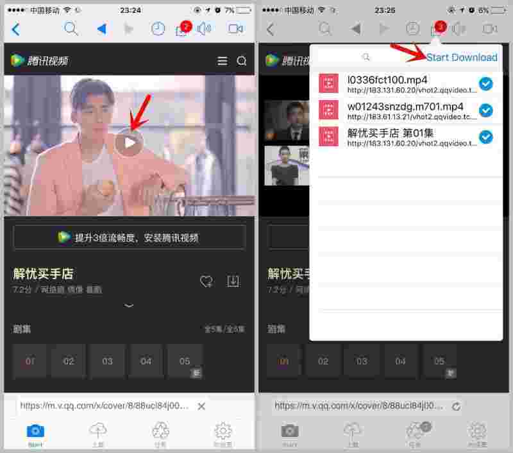Open the settings gear tab on left screen

[223, 433]
